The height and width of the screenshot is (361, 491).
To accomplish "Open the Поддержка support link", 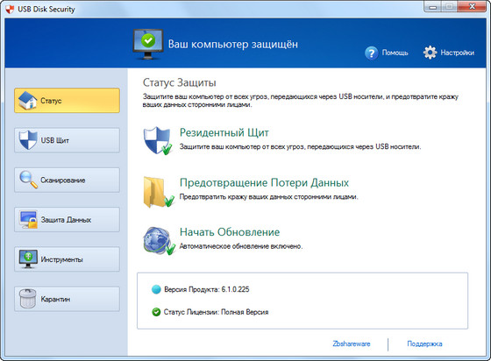I will click(424, 343).
